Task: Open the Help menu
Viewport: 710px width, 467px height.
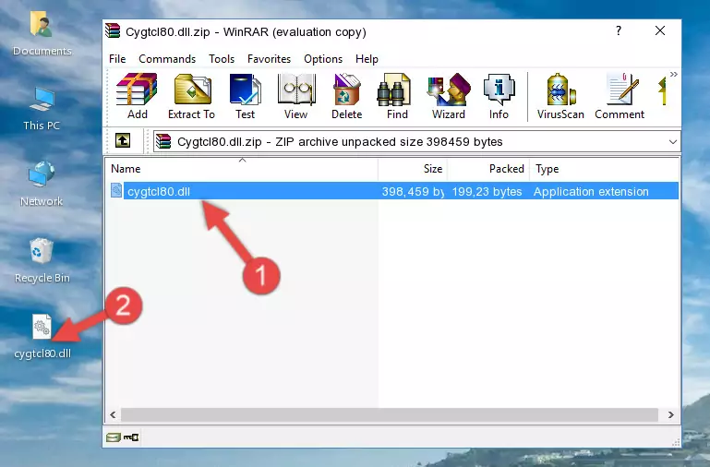Action: 367,59
